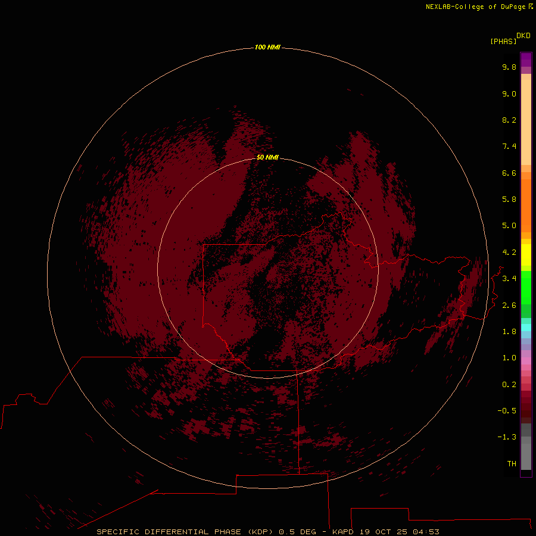Click the 0.2 scale value
This screenshot has height=536, width=536.
pyautogui.click(x=509, y=385)
